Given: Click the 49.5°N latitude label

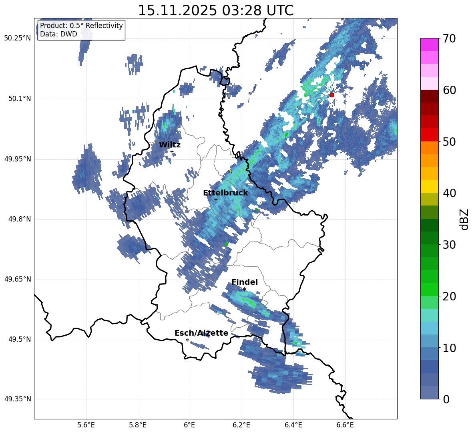Looking at the screenshot, I should 20,339.
